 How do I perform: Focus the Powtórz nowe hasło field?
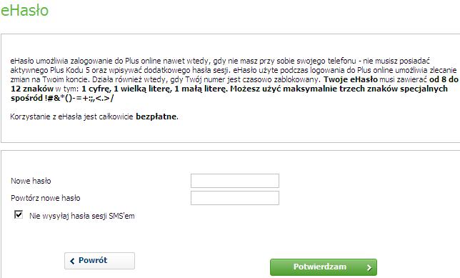pyautogui.click(x=235, y=198)
